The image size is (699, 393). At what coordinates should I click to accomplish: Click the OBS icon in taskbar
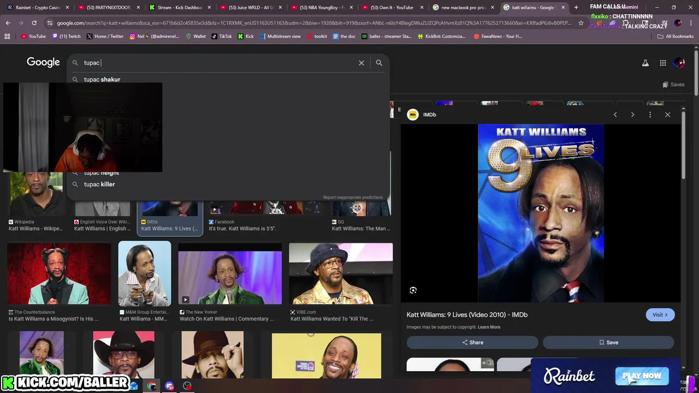pyautogui.click(x=187, y=386)
